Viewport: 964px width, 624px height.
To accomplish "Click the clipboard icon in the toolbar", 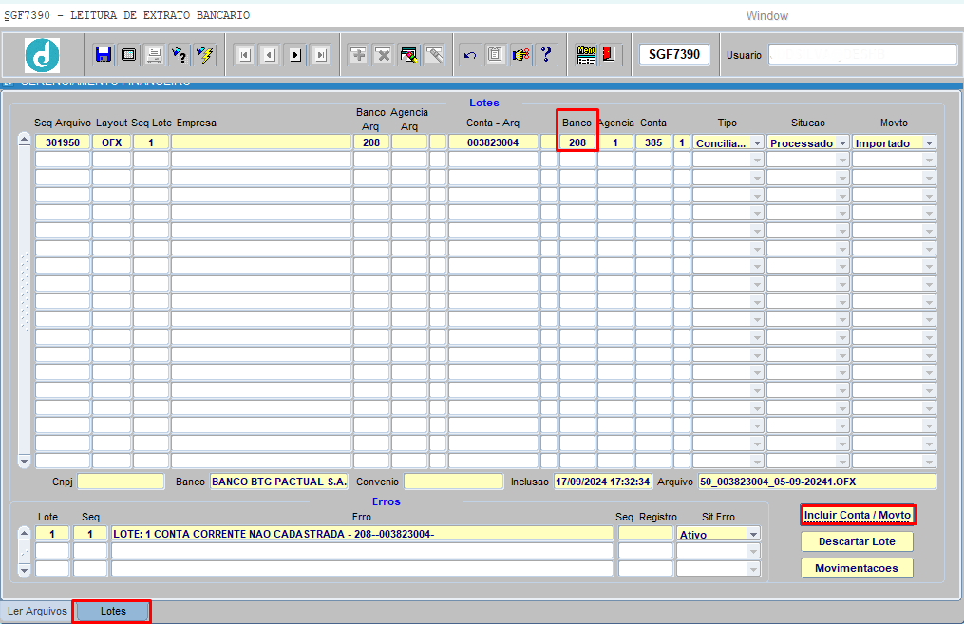I will (x=495, y=55).
